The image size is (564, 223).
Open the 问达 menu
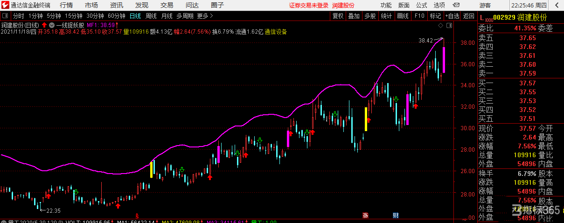tap(192, 5)
